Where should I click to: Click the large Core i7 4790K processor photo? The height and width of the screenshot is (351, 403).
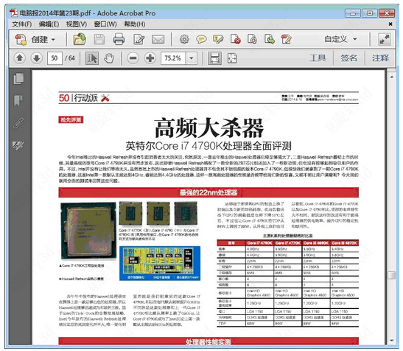pyautogui.click(x=88, y=231)
